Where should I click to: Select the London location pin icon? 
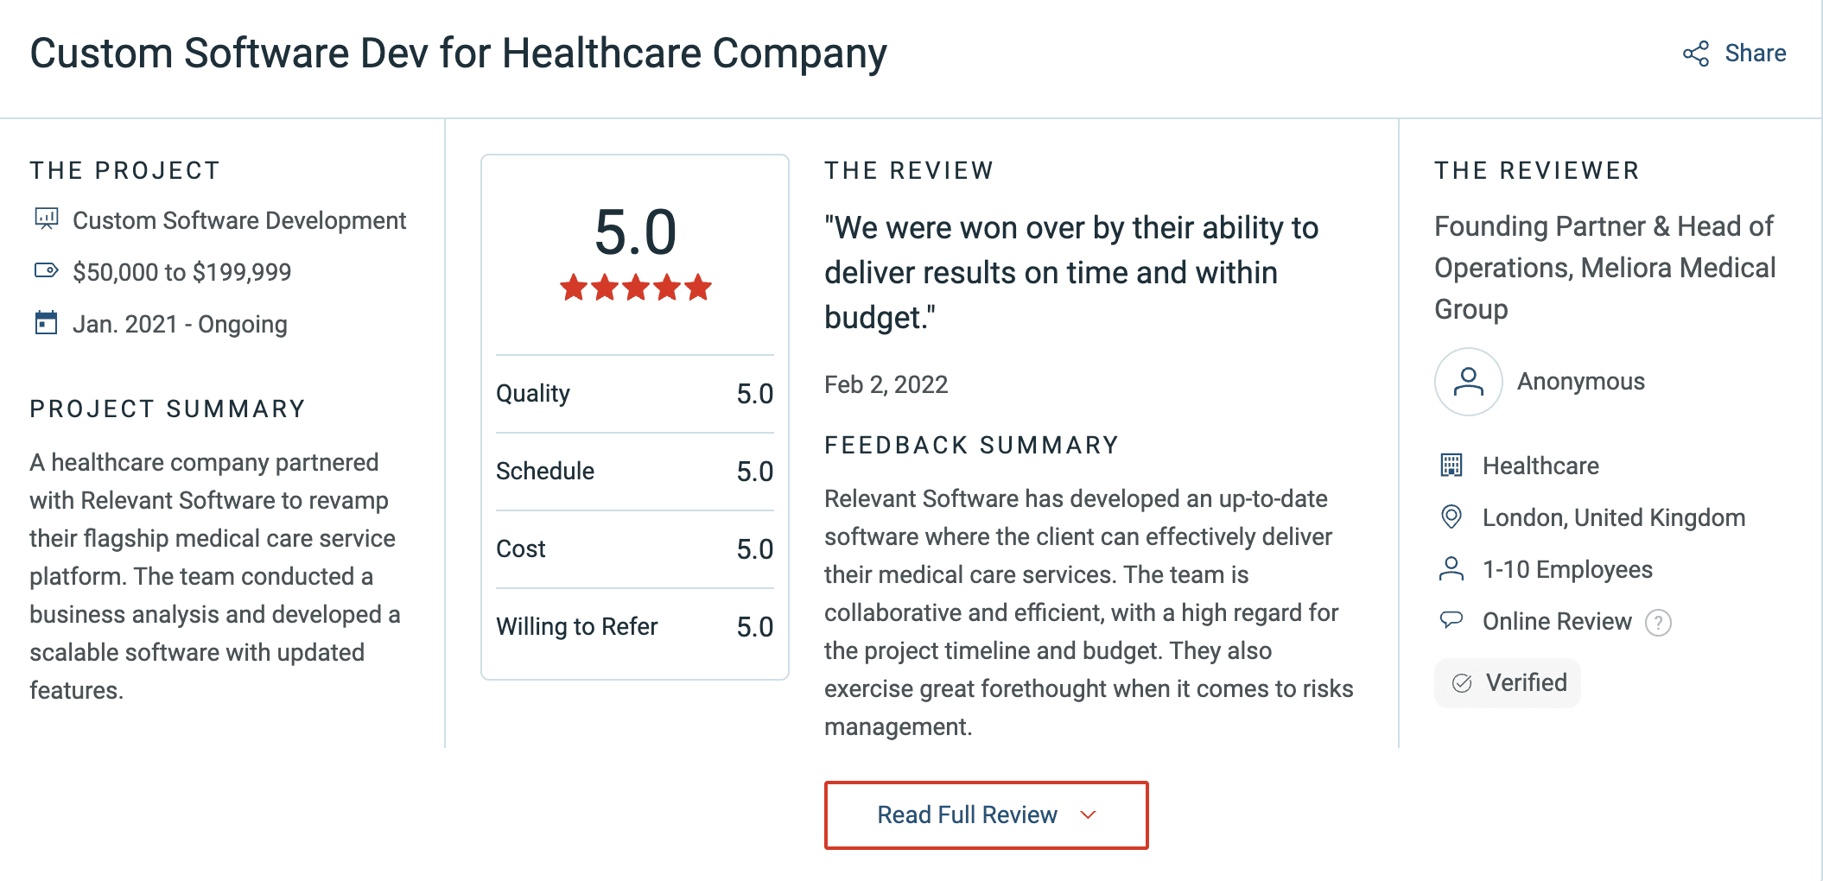point(1453,517)
